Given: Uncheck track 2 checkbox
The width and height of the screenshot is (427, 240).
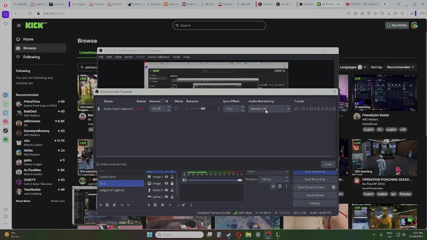Looking at the screenshot, I should click(304, 109).
